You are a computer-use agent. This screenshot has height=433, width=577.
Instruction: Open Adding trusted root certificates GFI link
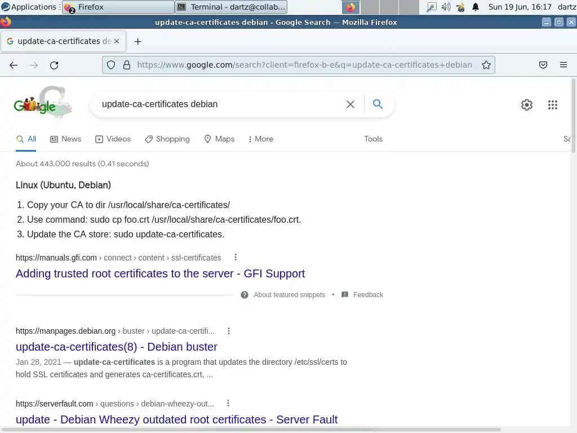pyautogui.click(x=161, y=273)
